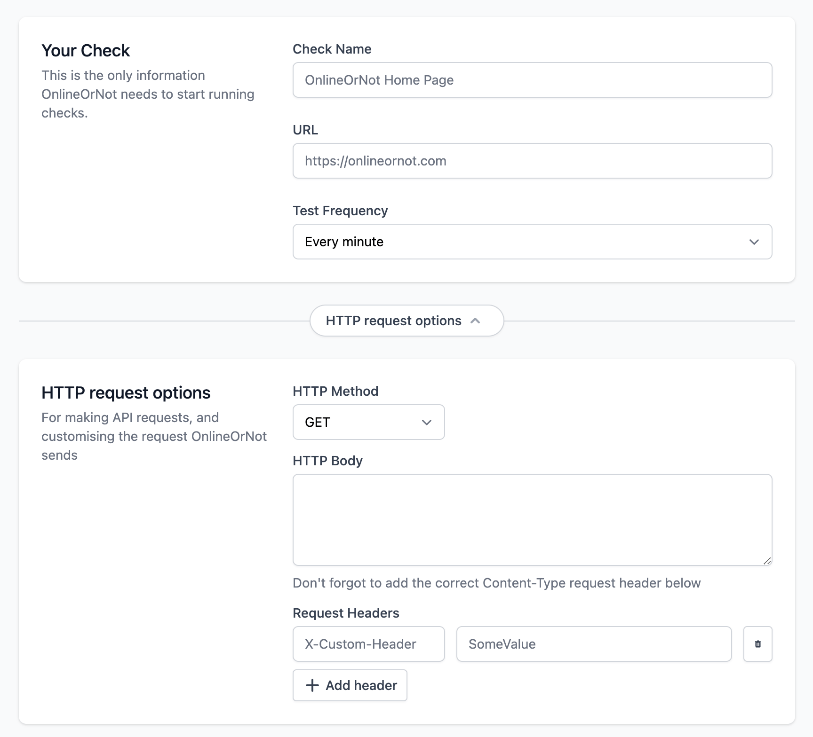Click the X-Custom-Header name field
This screenshot has width=813, height=737.
point(368,644)
